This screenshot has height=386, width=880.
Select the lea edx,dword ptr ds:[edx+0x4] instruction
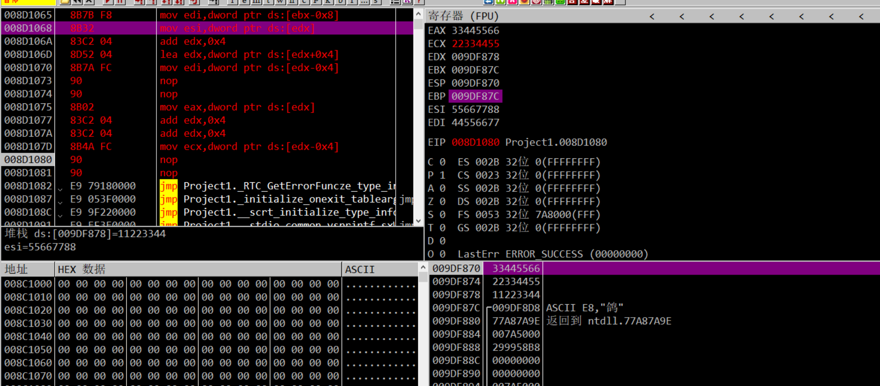(249, 55)
